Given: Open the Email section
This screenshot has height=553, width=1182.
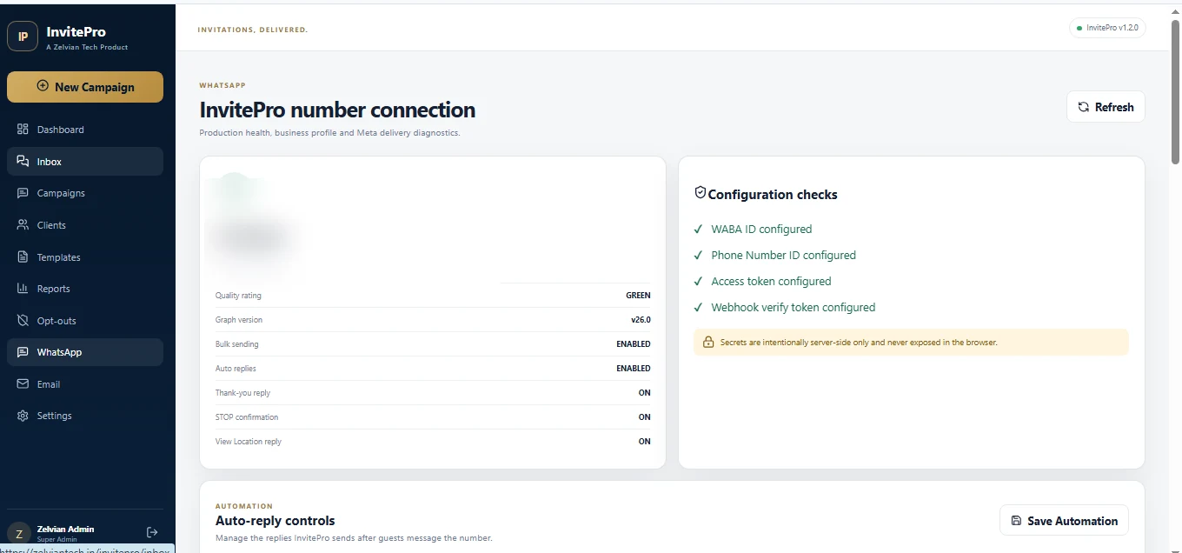Looking at the screenshot, I should click(x=85, y=384).
